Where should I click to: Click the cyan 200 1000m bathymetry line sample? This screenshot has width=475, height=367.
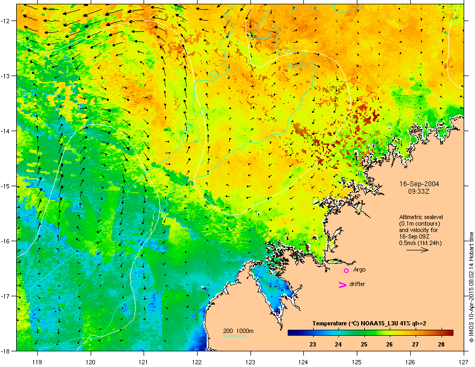[234, 336]
